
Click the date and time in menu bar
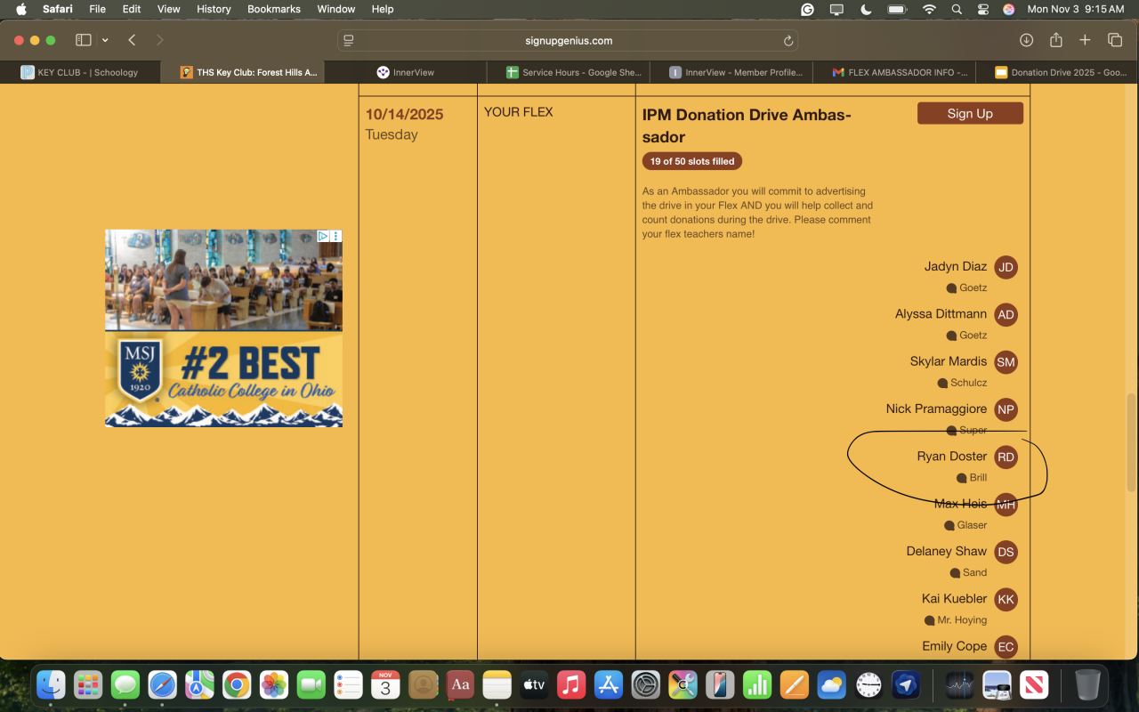click(1076, 9)
